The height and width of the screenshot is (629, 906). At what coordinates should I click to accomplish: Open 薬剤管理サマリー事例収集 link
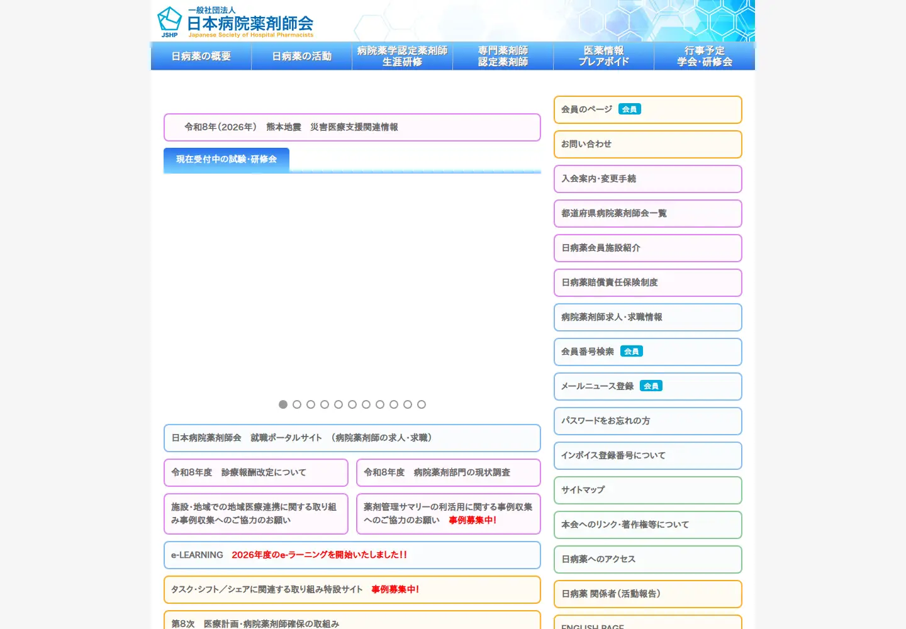449,514
